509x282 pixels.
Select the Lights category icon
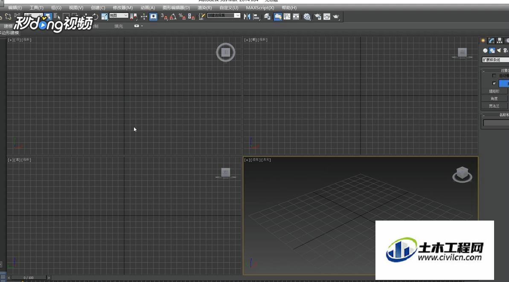[x=499, y=51]
